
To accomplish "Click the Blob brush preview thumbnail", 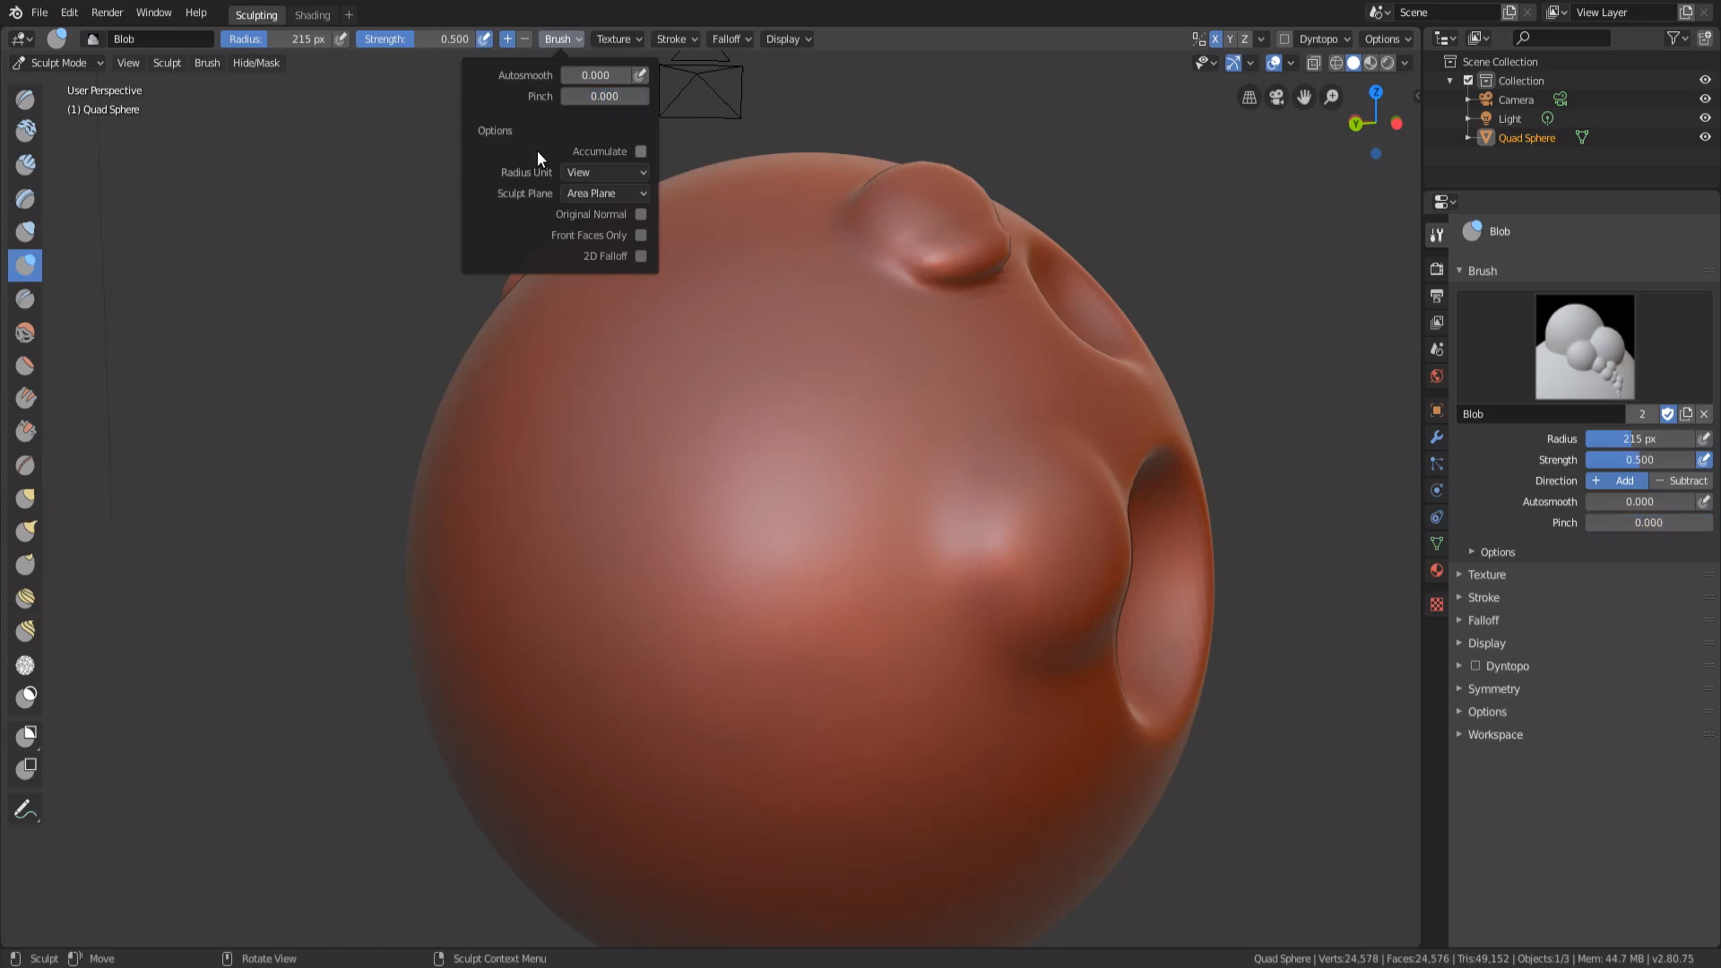I will 1584,347.
